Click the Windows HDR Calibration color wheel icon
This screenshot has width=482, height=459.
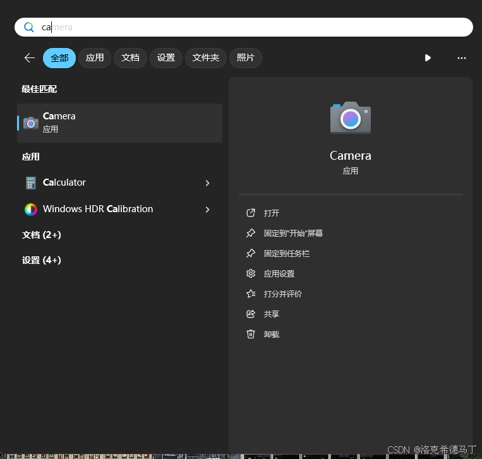31,210
